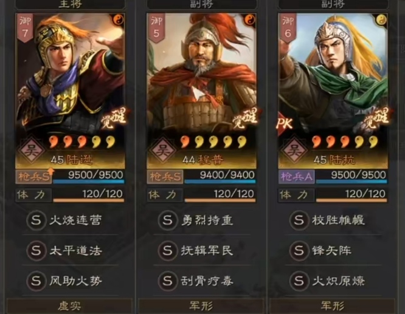The image size is (405, 314).
Task: Click 程普's 9400/9400 troop bar
Action: tap(220, 177)
